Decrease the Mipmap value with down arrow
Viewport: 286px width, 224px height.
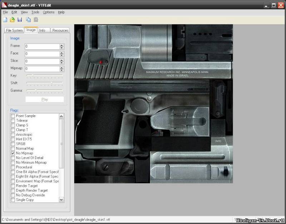[62, 70]
